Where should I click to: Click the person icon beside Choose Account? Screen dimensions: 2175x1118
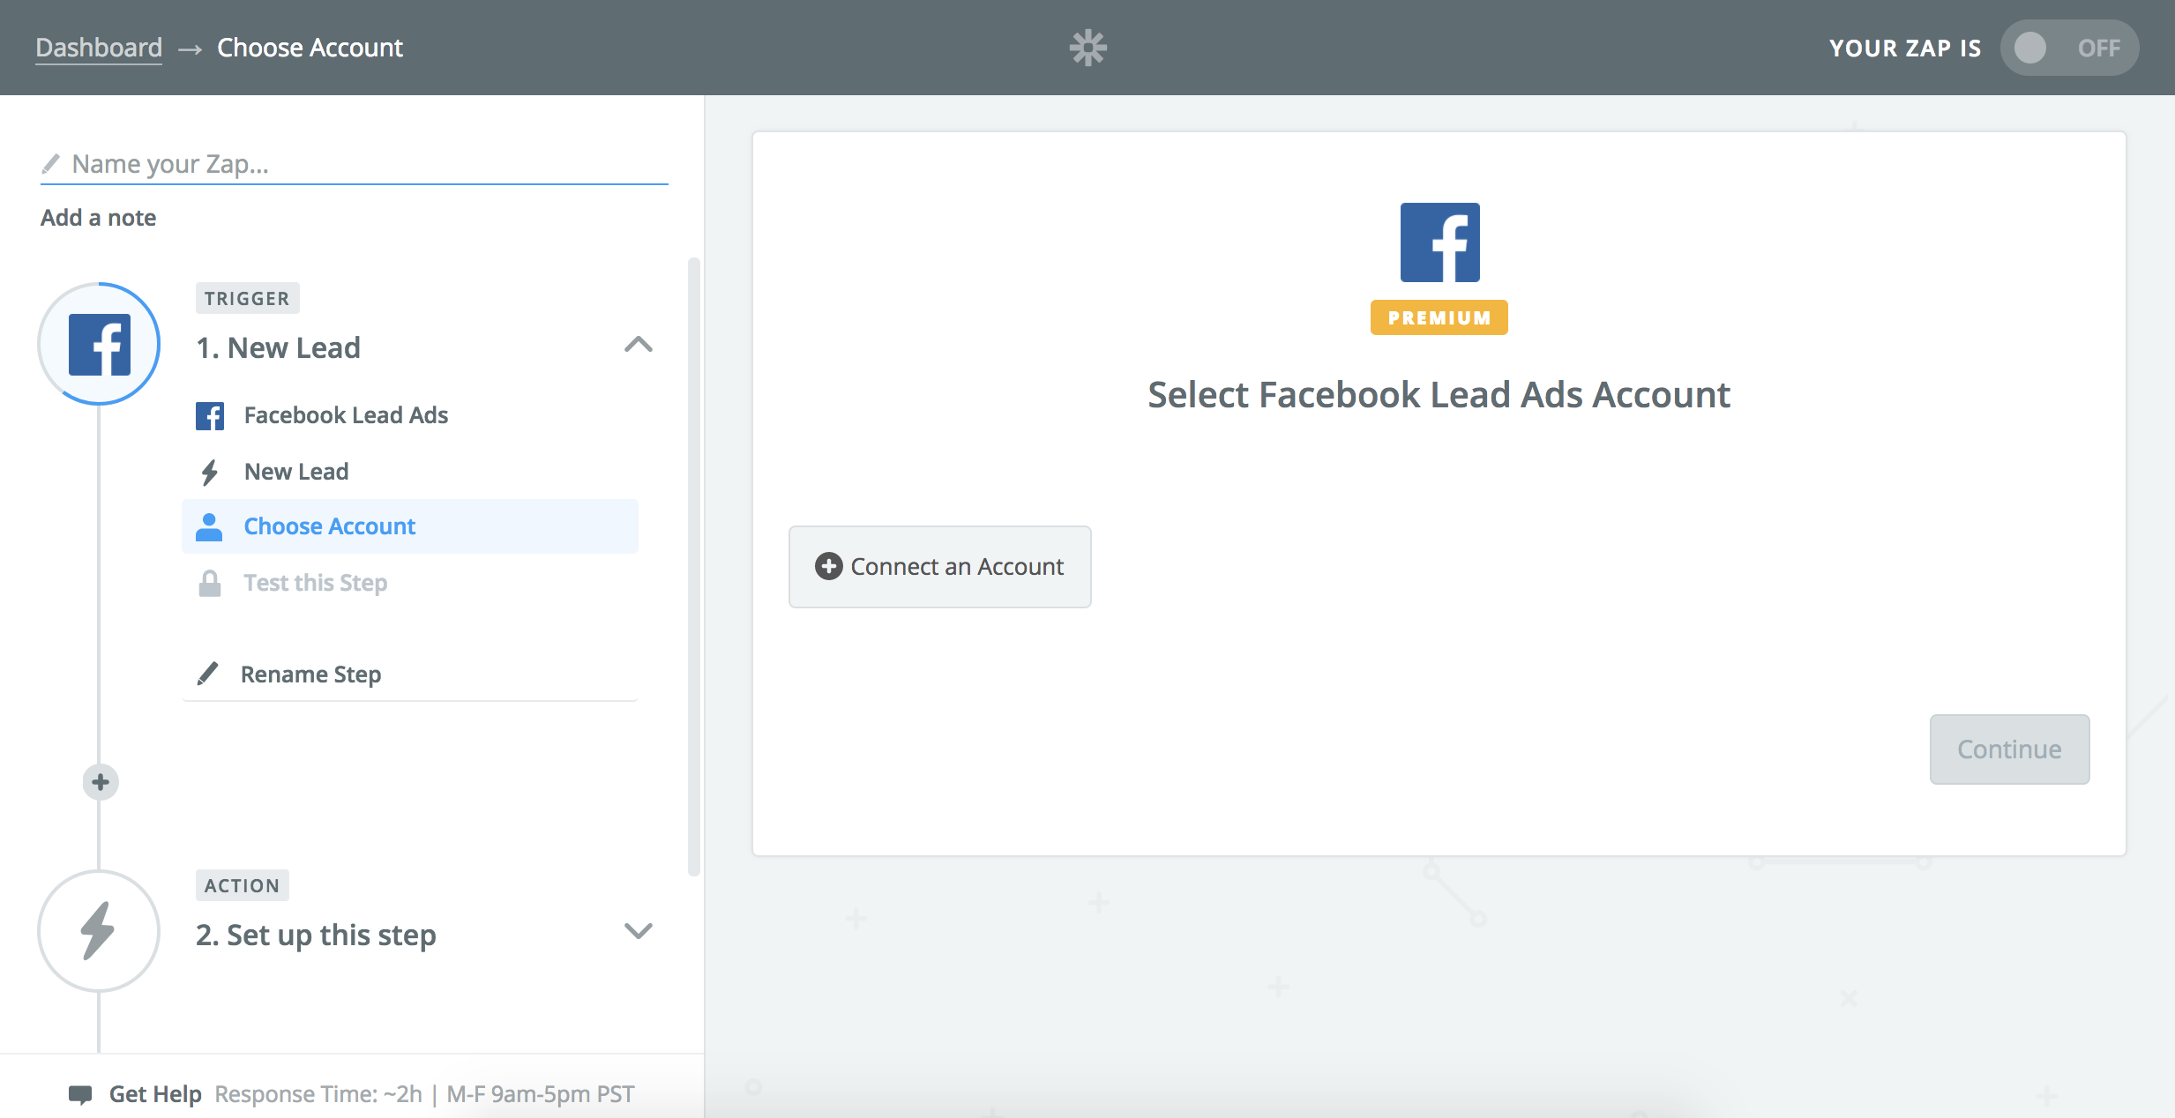209,526
